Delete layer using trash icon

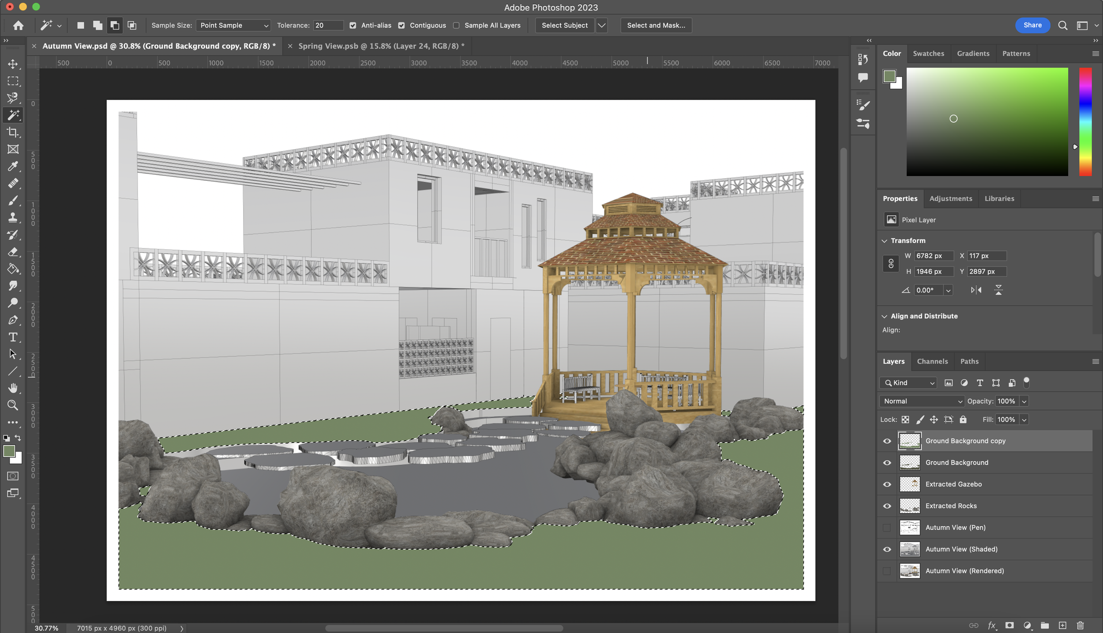point(1080,625)
